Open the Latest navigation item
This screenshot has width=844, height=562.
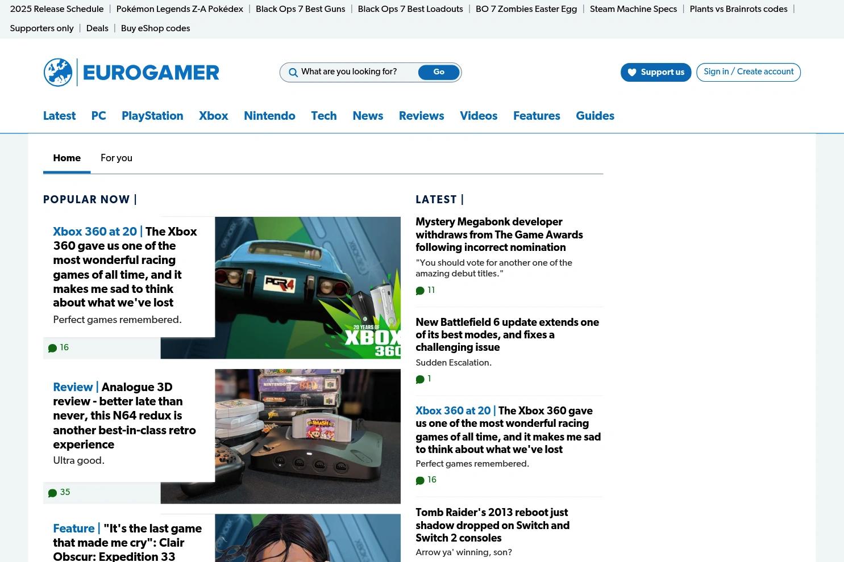point(59,116)
